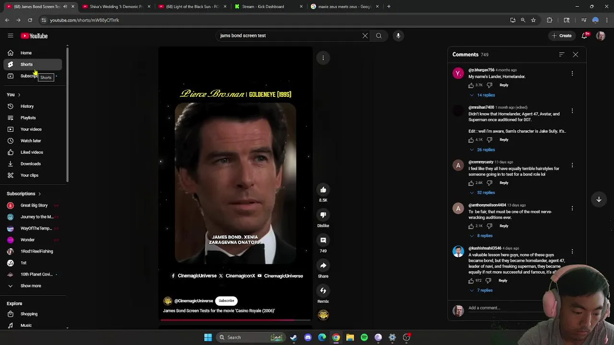Image resolution: width=614 pixels, height=345 pixels.
Task: Open Downloads in the sidebar
Action: point(33,164)
